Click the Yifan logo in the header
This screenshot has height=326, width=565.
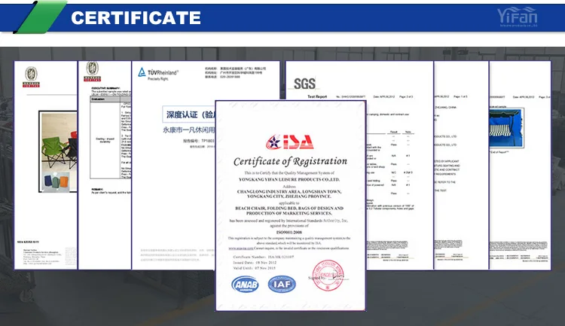[x=519, y=17]
